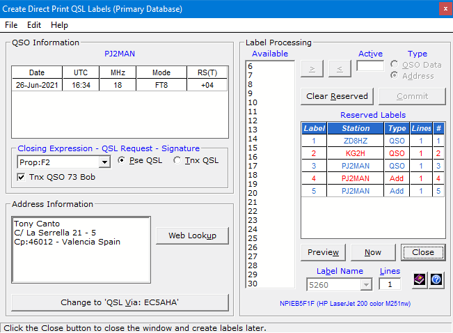
Task: Click the Web Lookup button
Action: click(193, 235)
